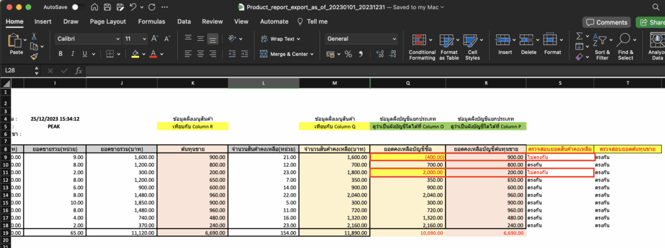Toggle the highlighted Bottom Align button
This screenshot has height=248, width=665.
213,39
